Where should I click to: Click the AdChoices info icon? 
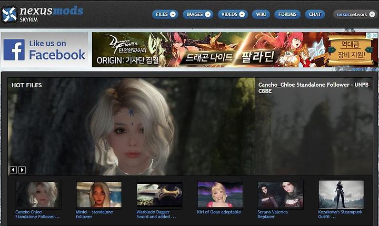click(x=369, y=36)
